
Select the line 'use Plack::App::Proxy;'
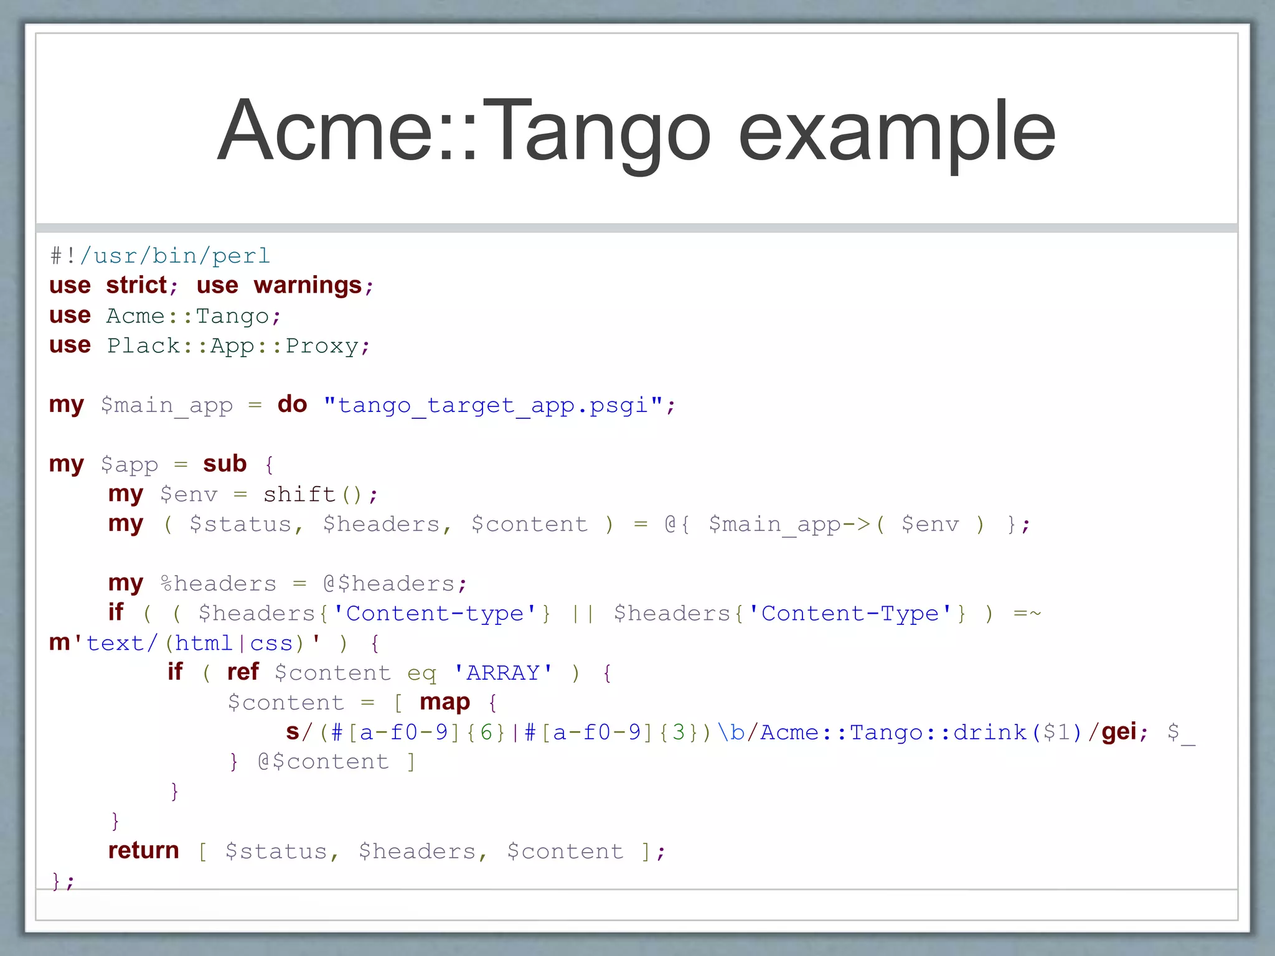click(210, 345)
